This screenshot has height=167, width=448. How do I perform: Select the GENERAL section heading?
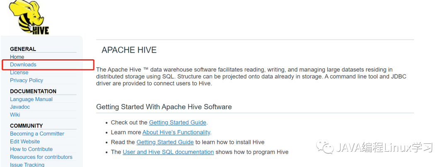[23, 49]
